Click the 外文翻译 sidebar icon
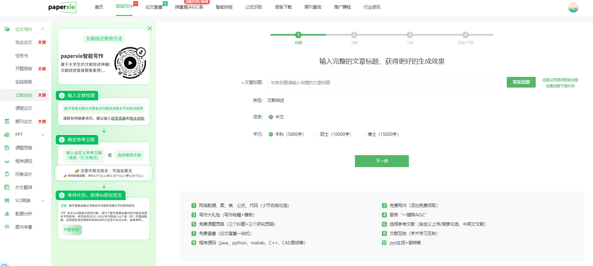The image size is (593, 266). click(x=7, y=187)
